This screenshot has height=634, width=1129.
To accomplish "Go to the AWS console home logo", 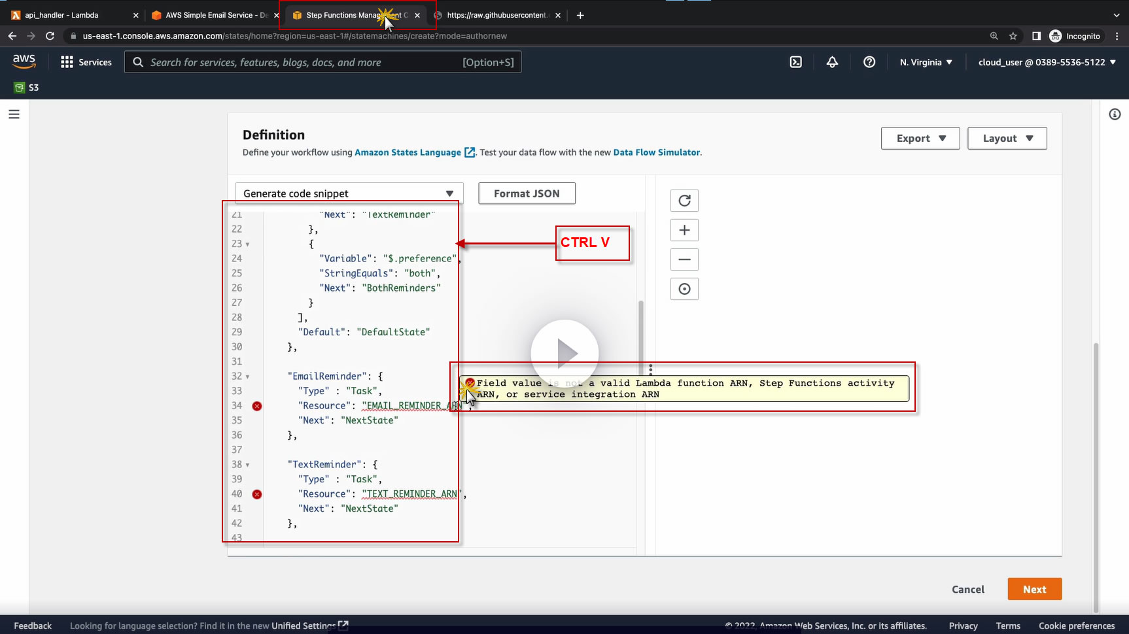I will click(x=24, y=61).
